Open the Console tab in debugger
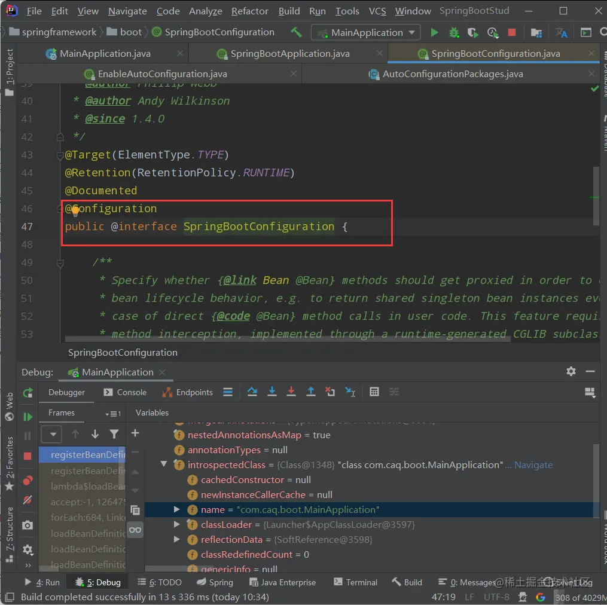 tap(125, 393)
